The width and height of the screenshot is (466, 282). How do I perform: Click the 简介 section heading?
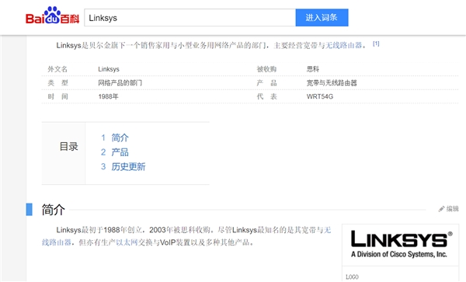pyautogui.click(x=53, y=210)
